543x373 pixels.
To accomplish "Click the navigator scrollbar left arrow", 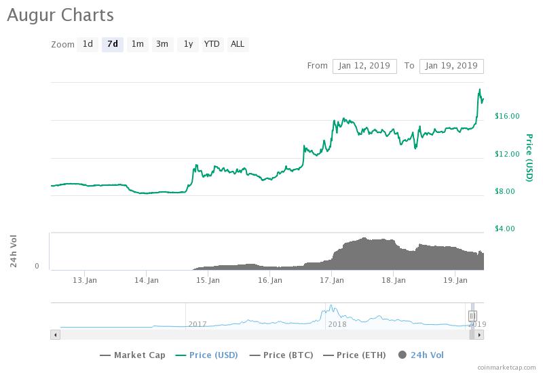I will (54, 334).
